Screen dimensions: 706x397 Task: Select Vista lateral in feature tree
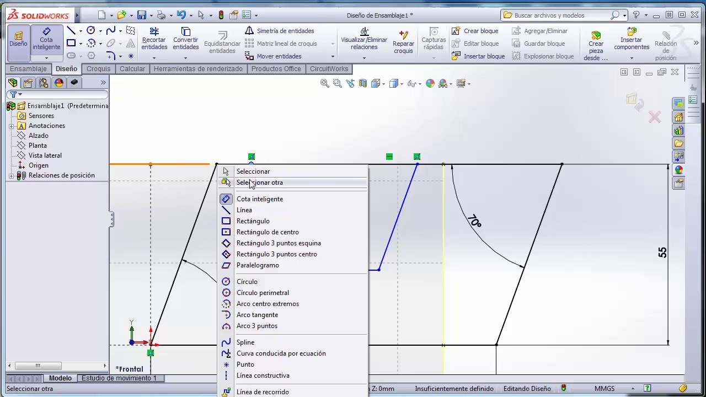[x=45, y=155]
